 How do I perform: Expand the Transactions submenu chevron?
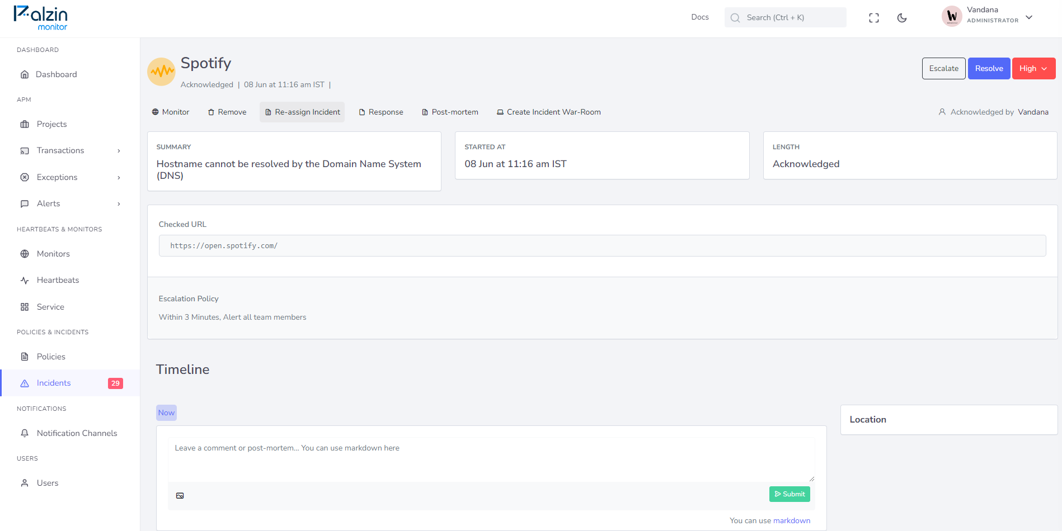tap(119, 151)
